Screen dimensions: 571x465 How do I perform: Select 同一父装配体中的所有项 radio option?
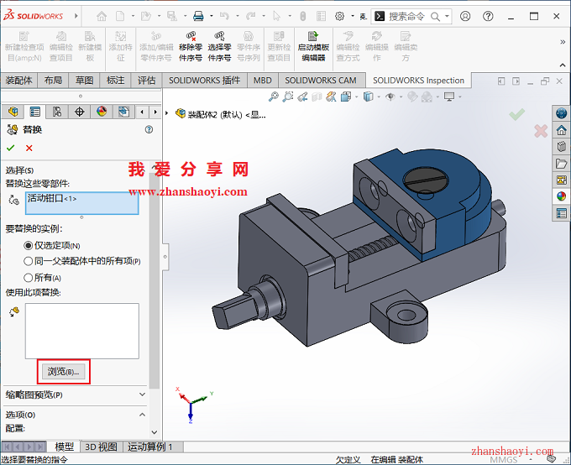28,261
